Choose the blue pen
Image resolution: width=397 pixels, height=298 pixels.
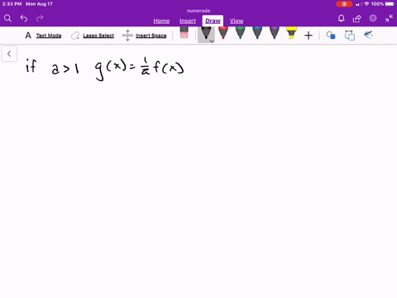point(257,33)
